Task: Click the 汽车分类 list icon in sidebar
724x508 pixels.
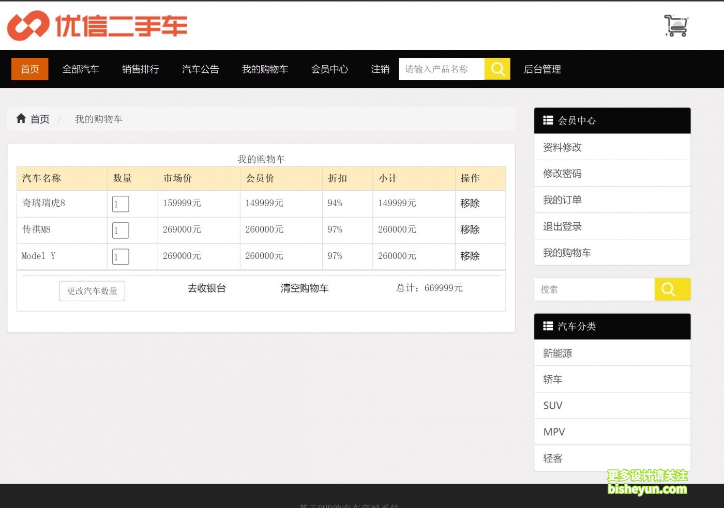Action: point(548,326)
